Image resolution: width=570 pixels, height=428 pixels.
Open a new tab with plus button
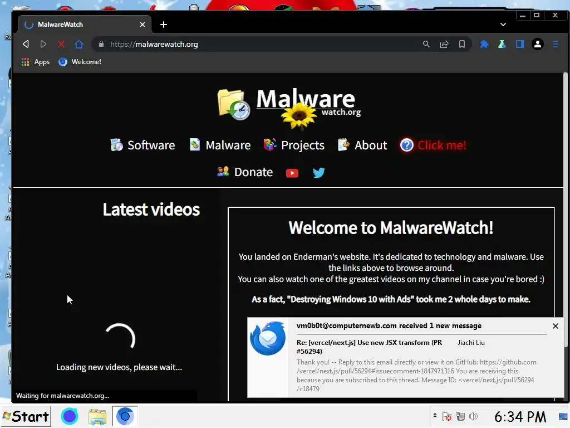click(164, 25)
